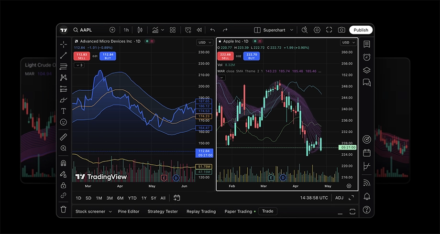Open the indicator templates grid icon
The width and height of the screenshot is (440, 234).
173,30
